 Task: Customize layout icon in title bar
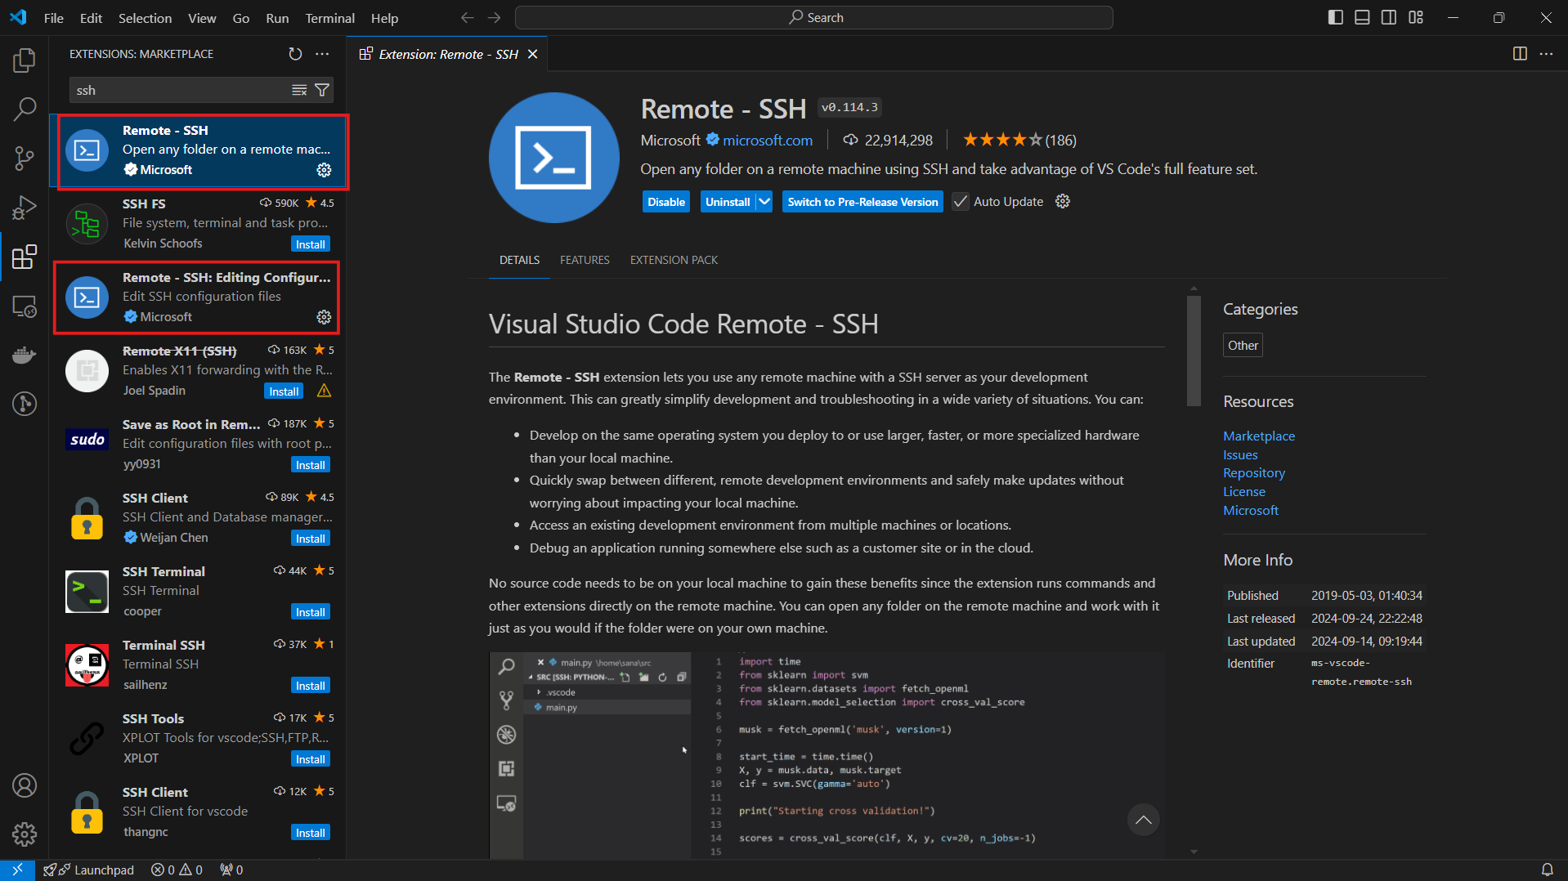tap(1416, 17)
